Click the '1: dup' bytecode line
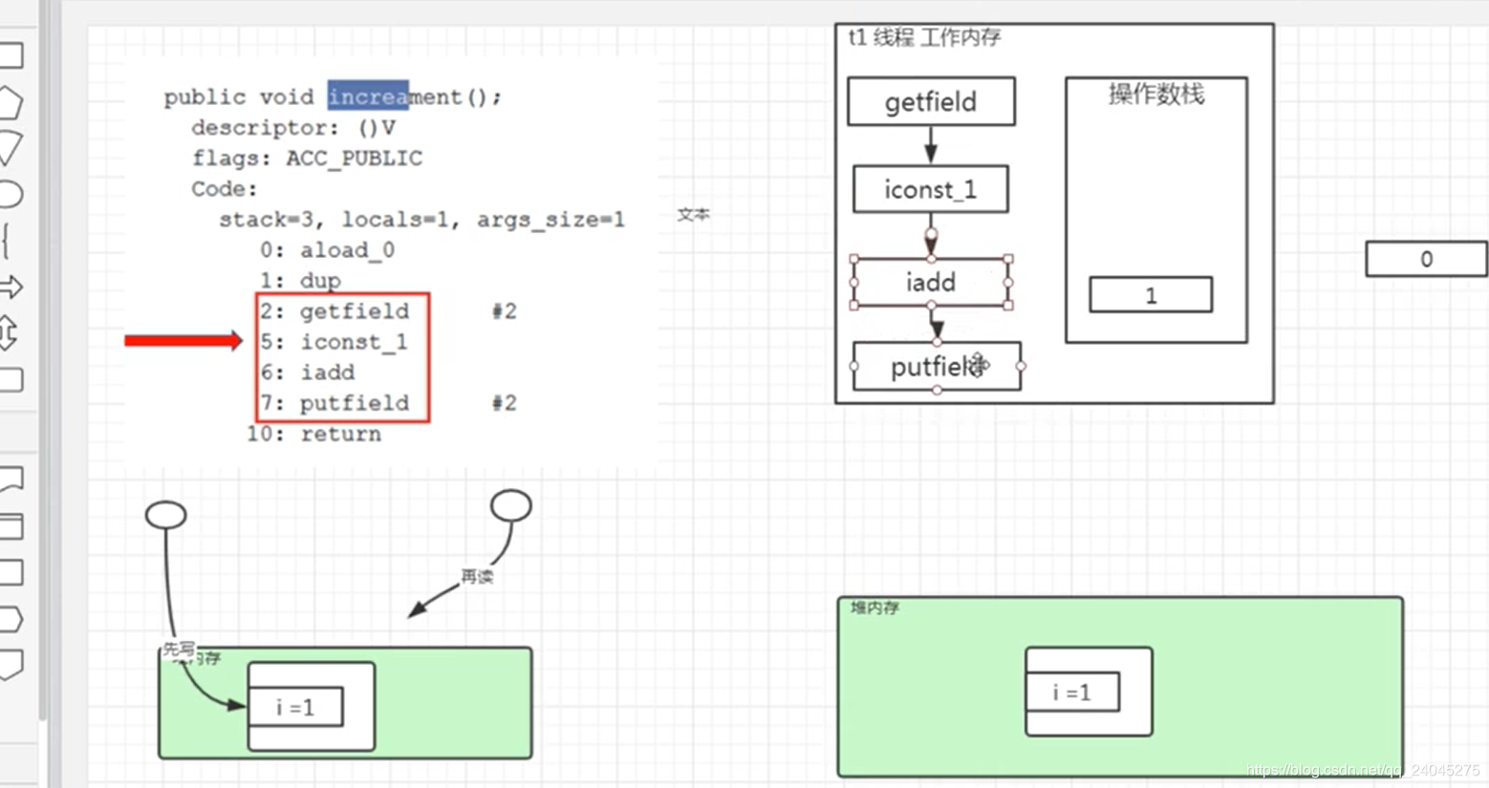Image resolution: width=1489 pixels, height=788 pixels. click(300, 281)
